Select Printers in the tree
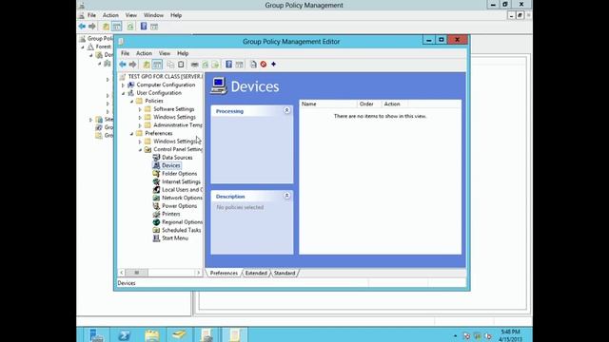The image size is (609, 342). tap(171, 214)
